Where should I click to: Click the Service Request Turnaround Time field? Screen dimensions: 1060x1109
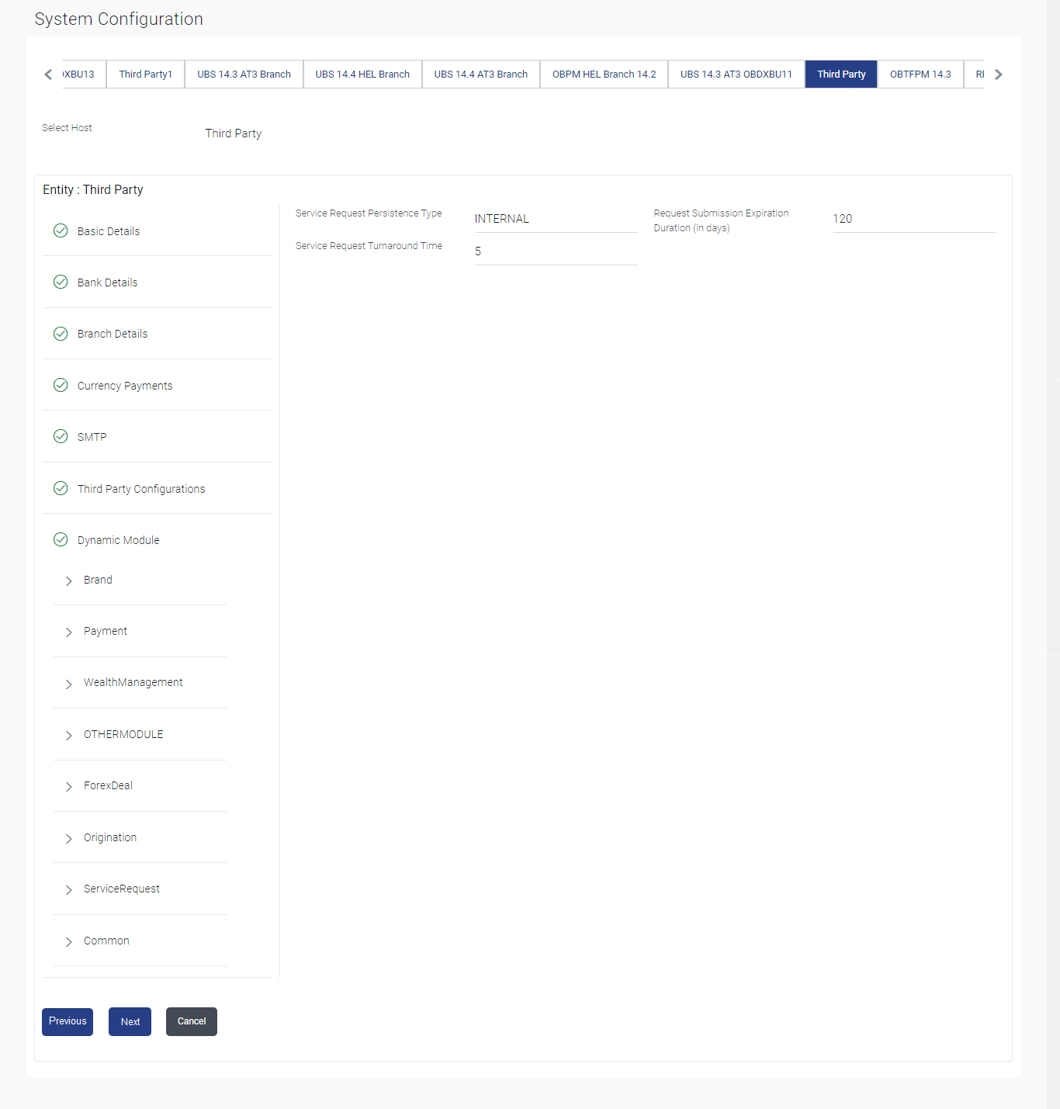click(x=556, y=251)
